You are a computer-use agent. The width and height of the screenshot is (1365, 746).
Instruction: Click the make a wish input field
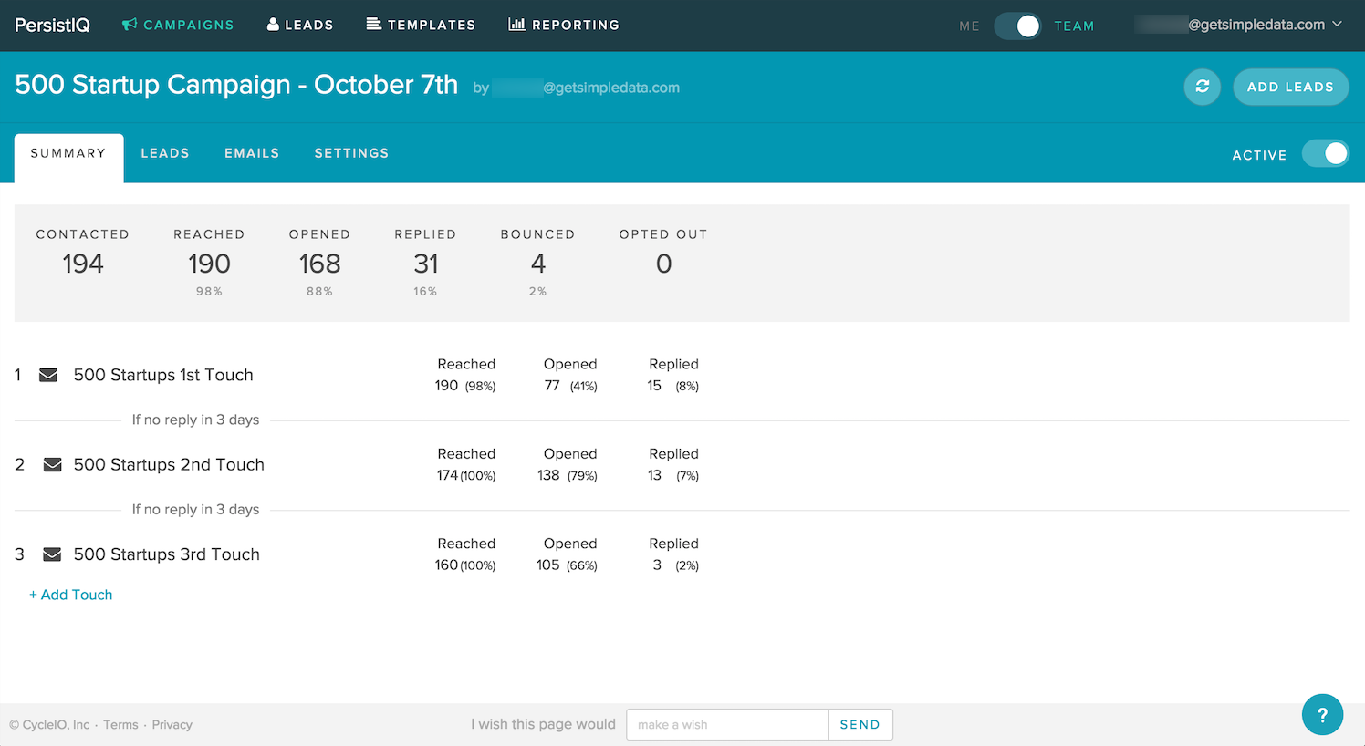[x=727, y=724]
